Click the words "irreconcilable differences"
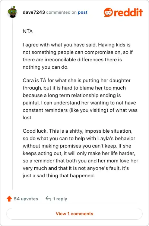149x226 pixels. coord(74,60)
